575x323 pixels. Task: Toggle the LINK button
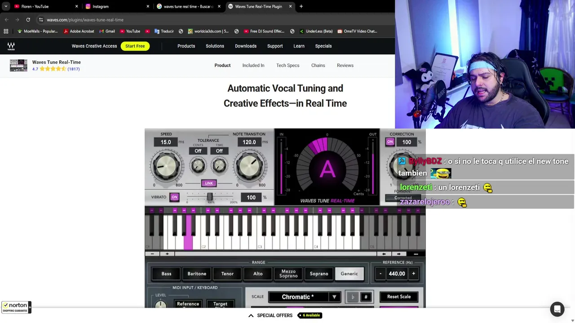(x=209, y=183)
